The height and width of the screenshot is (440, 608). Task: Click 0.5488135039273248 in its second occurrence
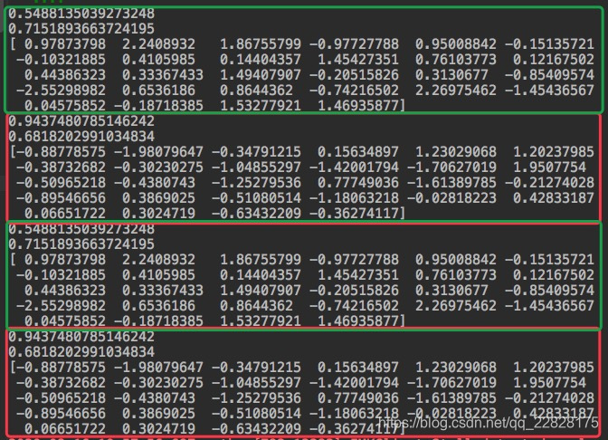(x=81, y=228)
